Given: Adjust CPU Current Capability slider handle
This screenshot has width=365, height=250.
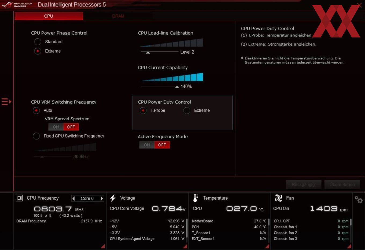Looking at the screenshot, I should (177, 87).
